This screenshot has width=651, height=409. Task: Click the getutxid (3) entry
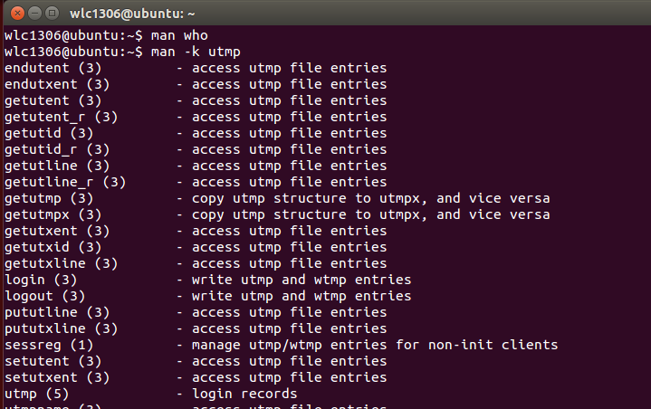click(x=53, y=247)
